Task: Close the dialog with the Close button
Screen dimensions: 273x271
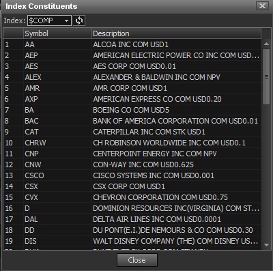Action: click(x=137, y=260)
